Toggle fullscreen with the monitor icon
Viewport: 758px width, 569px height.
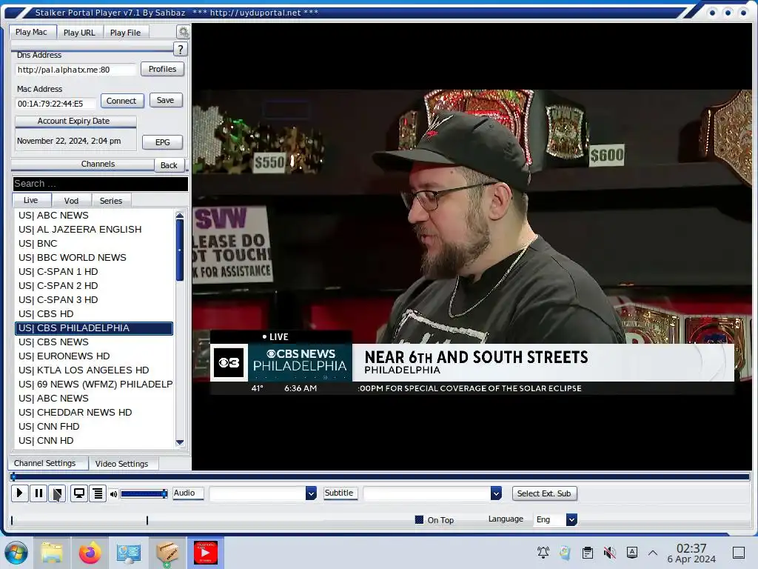point(78,493)
